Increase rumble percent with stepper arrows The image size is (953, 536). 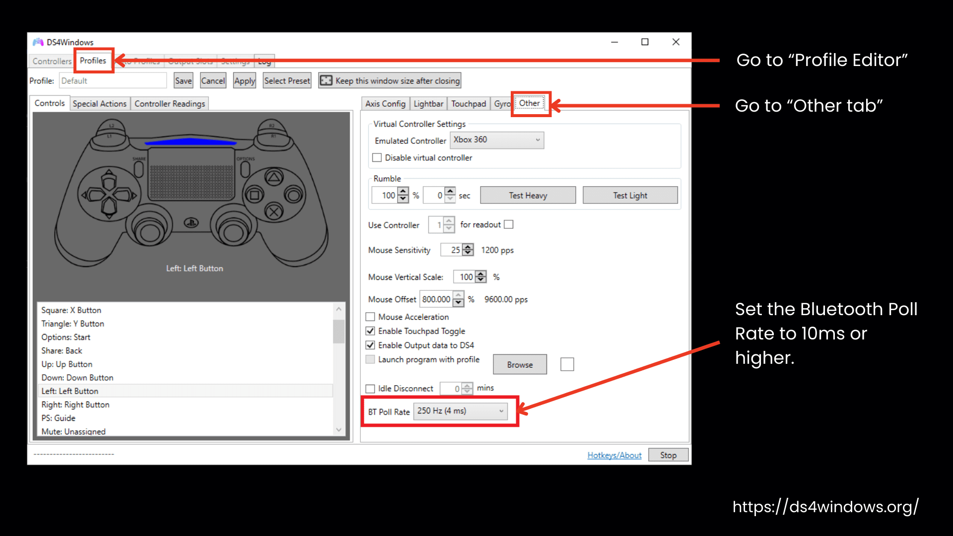pyautogui.click(x=403, y=192)
